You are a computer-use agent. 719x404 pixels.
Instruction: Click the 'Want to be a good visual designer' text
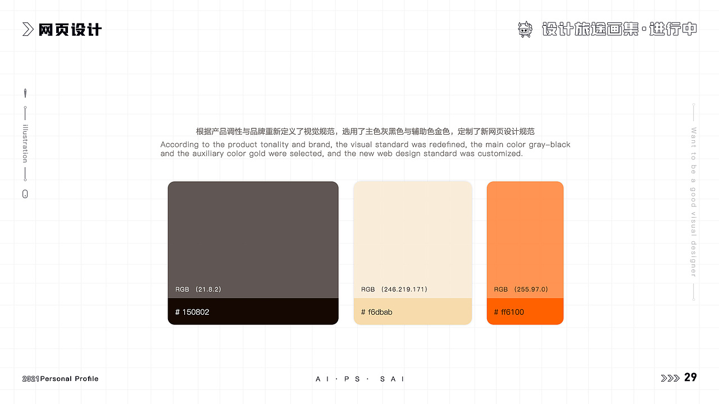pyautogui.click(x=693, y=202)
